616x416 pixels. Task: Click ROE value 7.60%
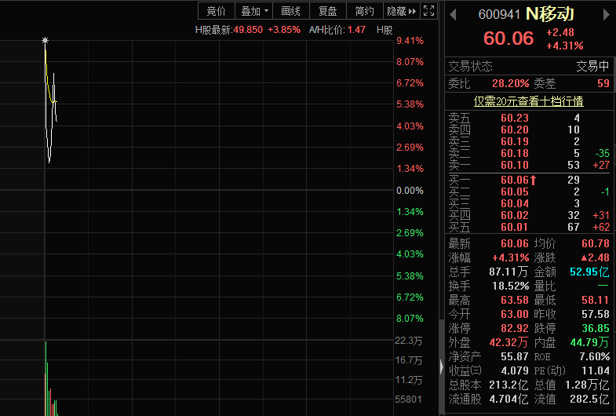594,356
